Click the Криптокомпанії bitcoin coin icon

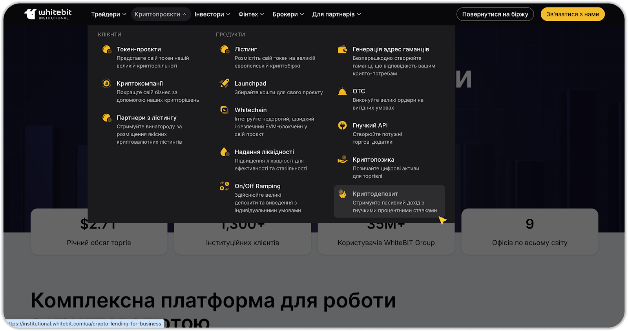(106, 83)
